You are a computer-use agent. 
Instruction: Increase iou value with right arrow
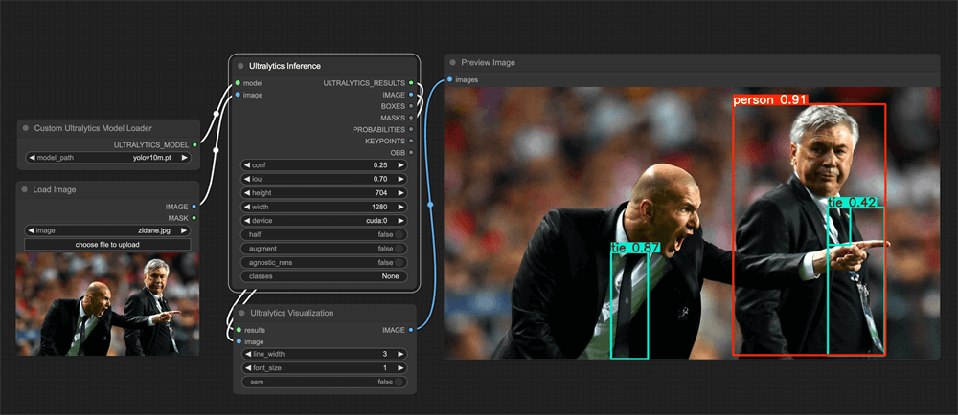(401, 179)
